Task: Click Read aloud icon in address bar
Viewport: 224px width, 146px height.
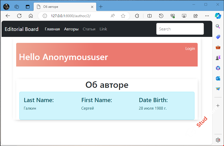Action: (113, 16)
